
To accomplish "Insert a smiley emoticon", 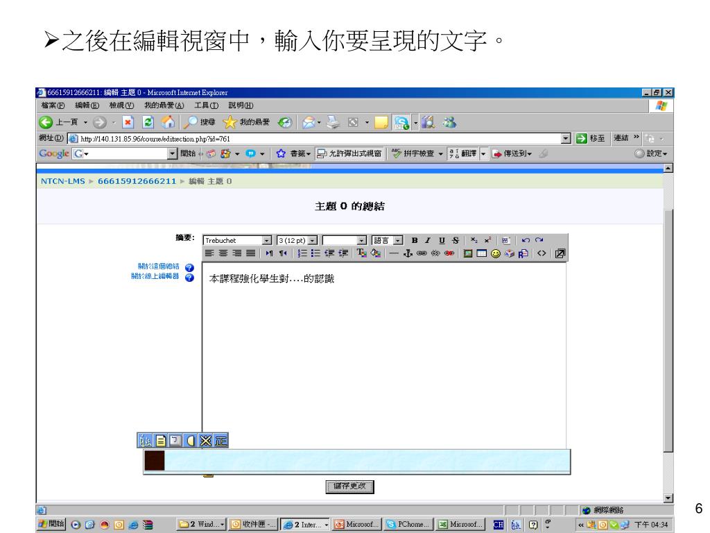I will click(x=496, y=253).
